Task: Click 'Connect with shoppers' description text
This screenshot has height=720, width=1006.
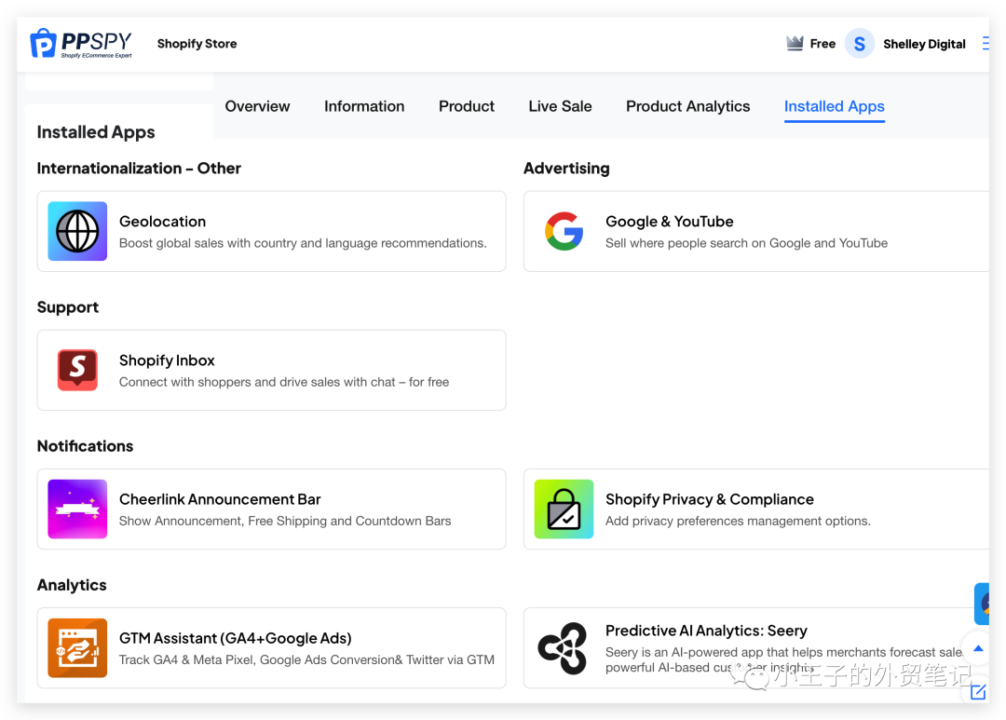Action: 283,382
